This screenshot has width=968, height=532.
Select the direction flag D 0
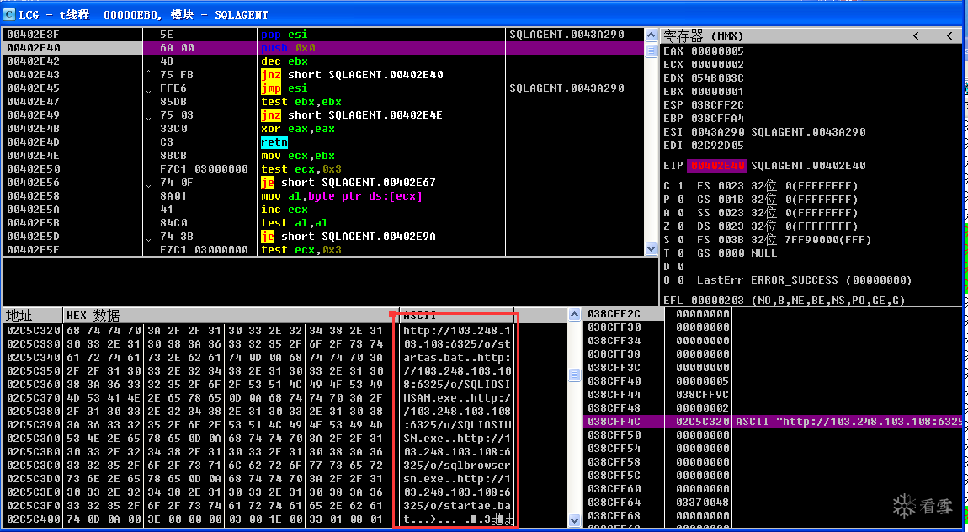pos(673,267)
